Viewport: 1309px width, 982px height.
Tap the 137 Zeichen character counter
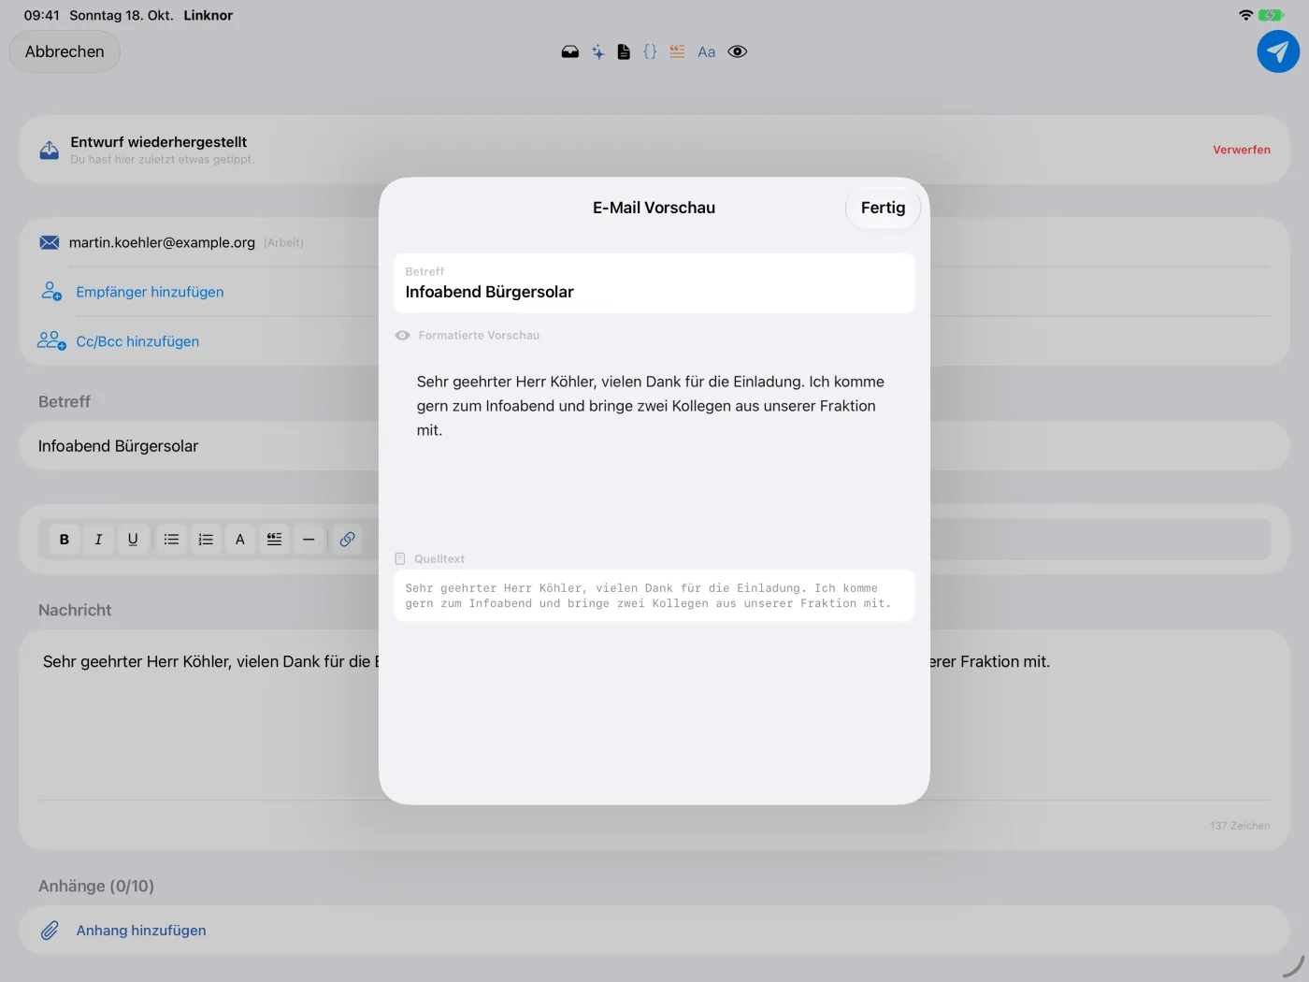1240,826
